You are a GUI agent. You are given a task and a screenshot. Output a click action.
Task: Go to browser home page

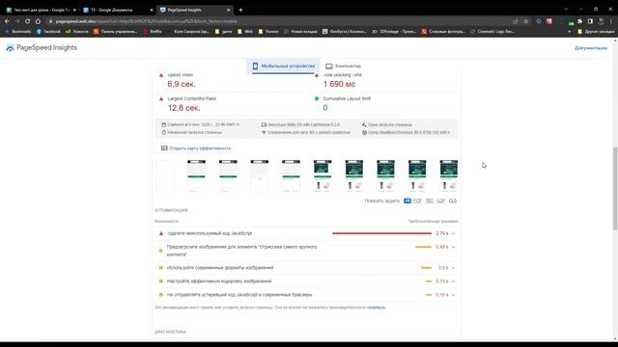click(x=38, y=21)
